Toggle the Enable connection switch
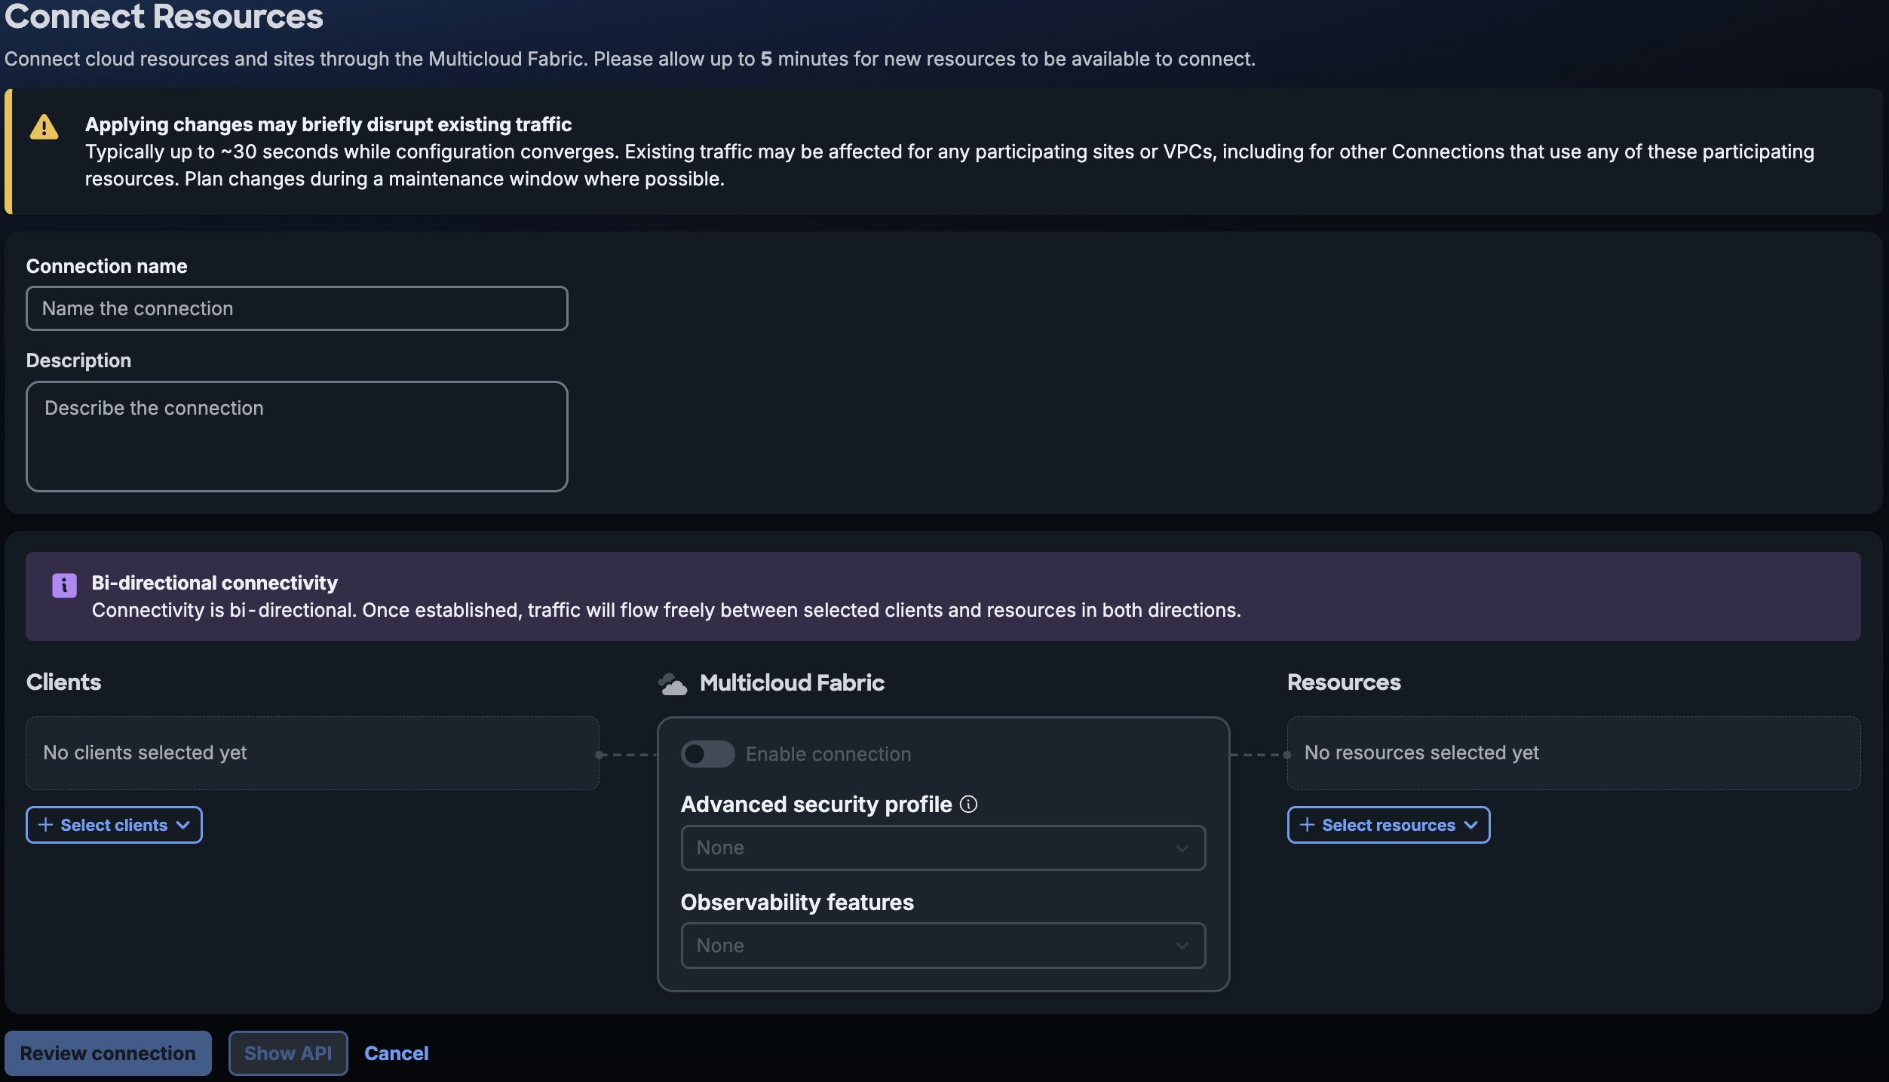 [707, 753]
